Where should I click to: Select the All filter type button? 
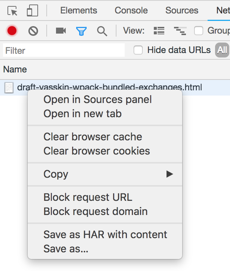pos(222,50)
